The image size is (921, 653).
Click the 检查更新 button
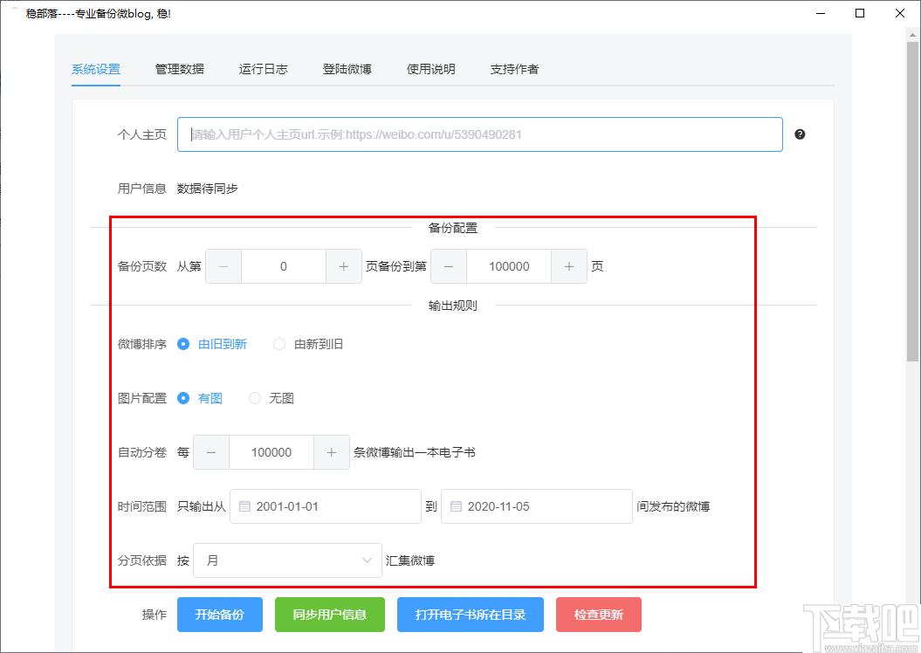pos(599,615)
